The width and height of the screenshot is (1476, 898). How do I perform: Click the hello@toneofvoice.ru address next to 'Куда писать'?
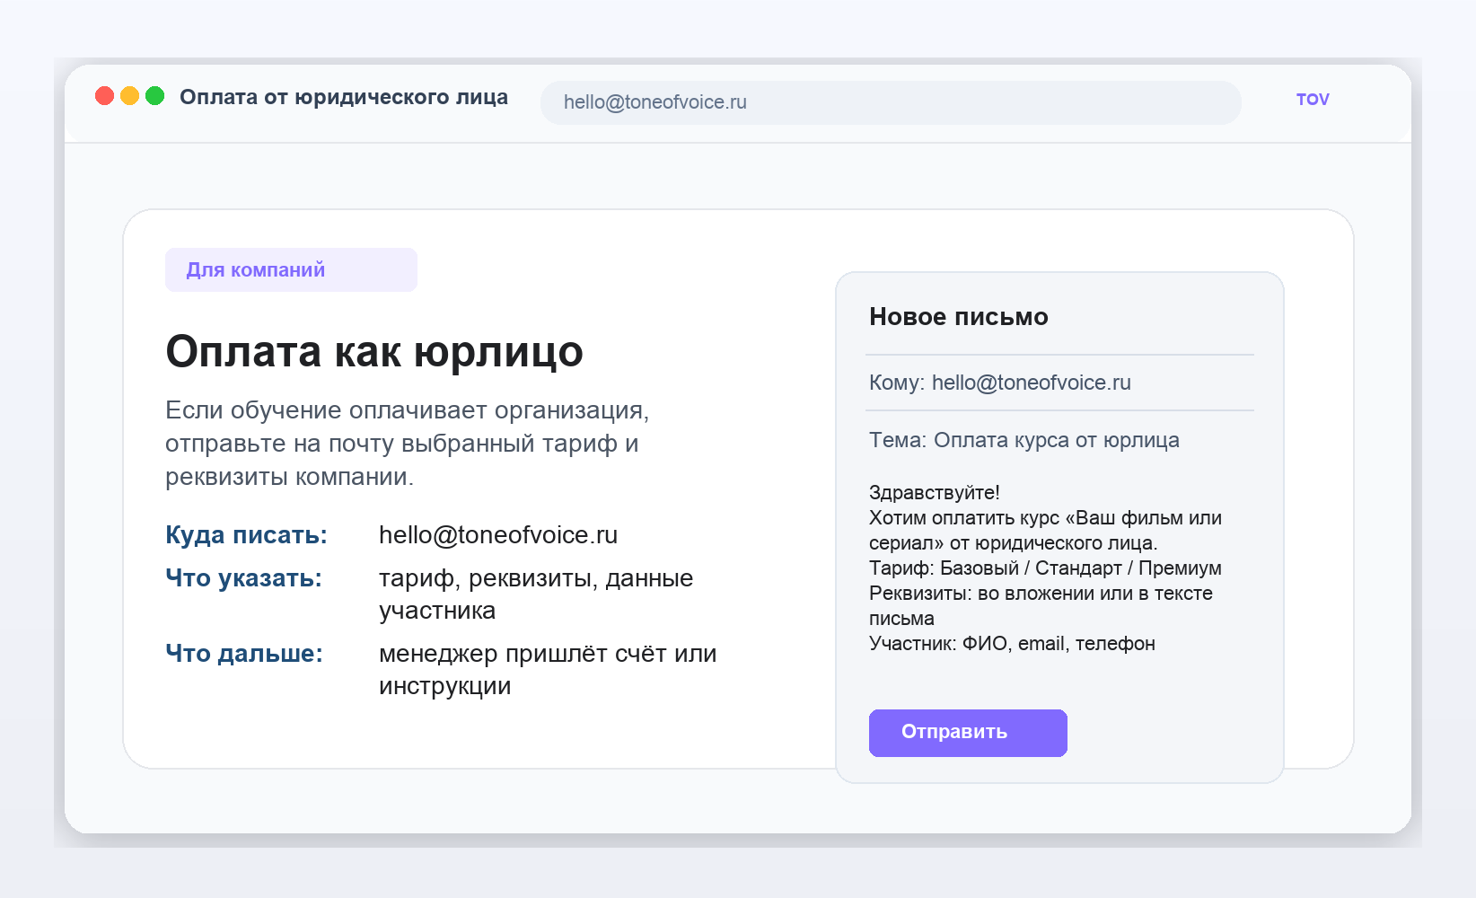[498, 535]
